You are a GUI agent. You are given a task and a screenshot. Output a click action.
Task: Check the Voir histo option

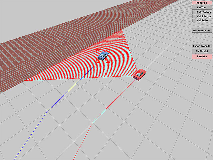pyautogui.click(x=194, y=20)
